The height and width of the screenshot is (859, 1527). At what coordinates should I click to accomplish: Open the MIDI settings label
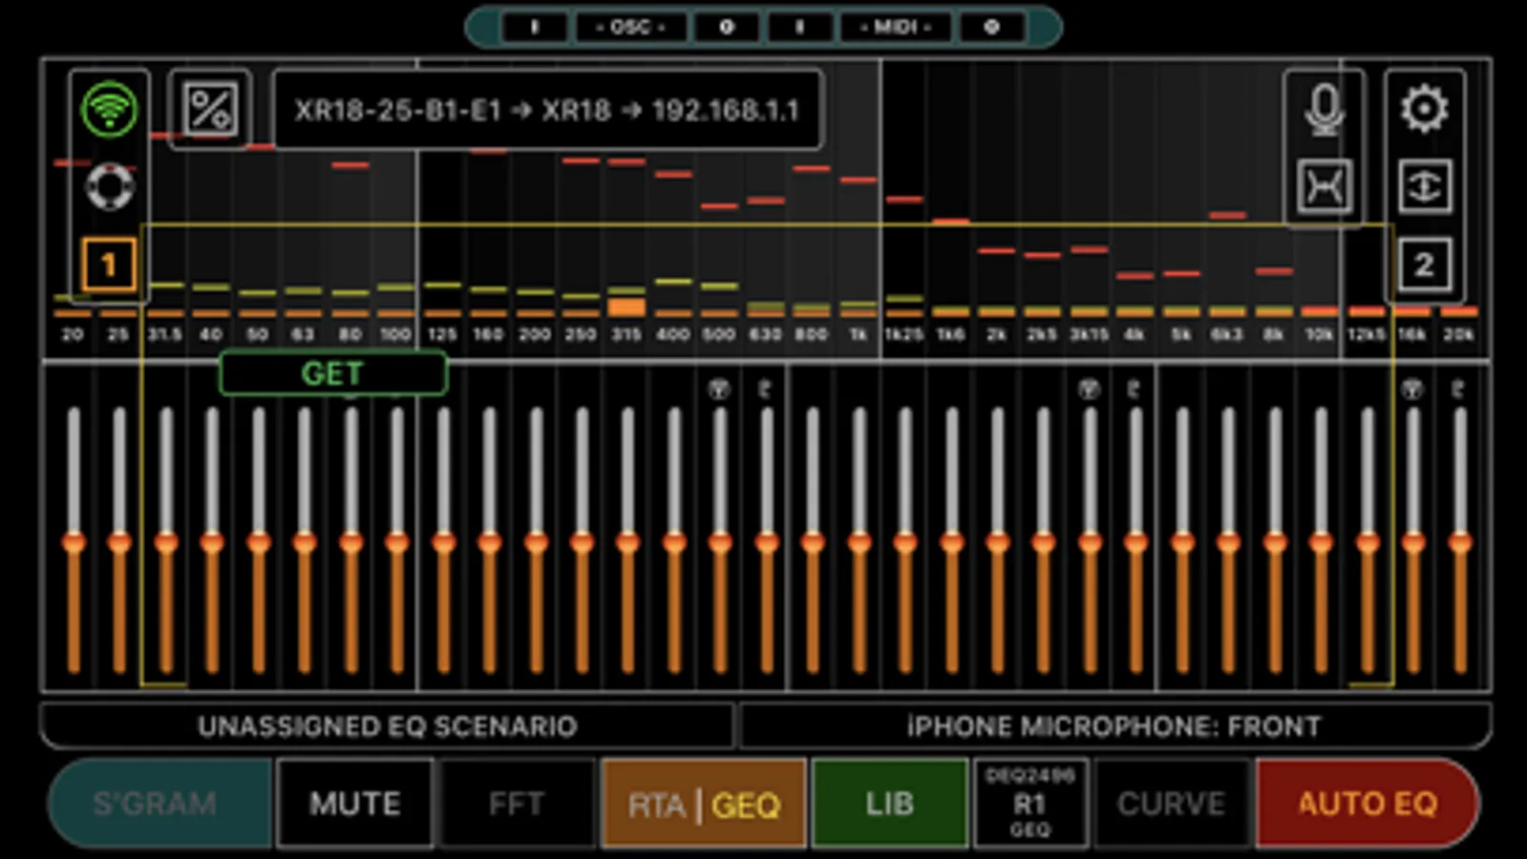click(896, 27)
